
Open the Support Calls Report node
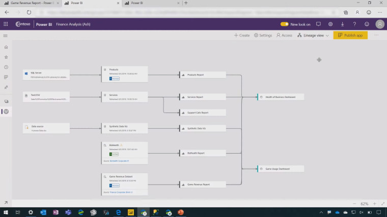tap(203, 113)
